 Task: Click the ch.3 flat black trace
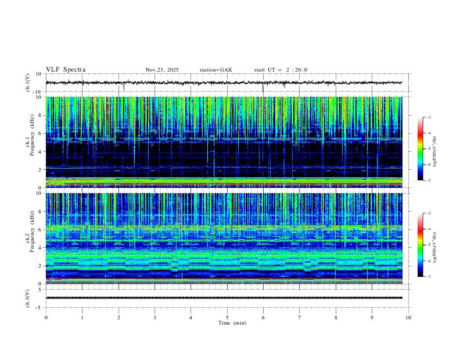point(224,298)
